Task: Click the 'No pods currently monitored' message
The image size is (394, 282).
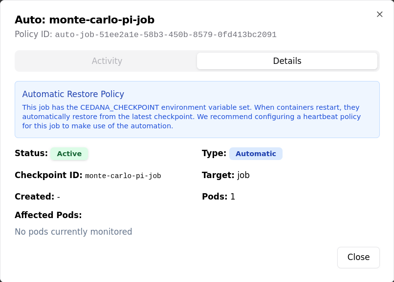Action: [73, 232]
